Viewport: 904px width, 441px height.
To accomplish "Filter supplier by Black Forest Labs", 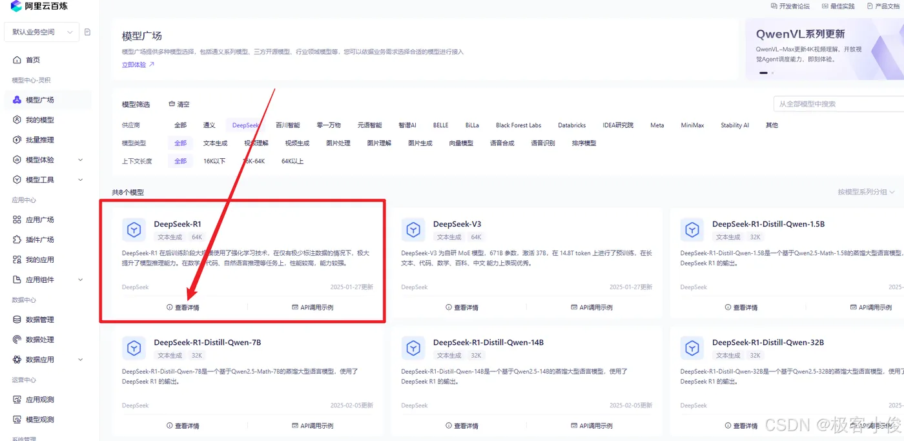I will (519, 125).
